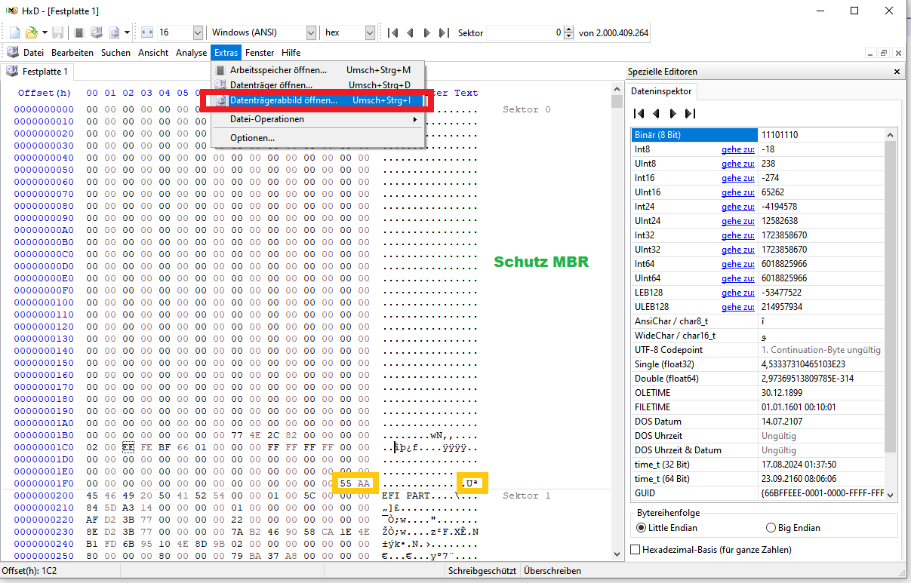The image size is (911, 583).
Task: Close the open Extras menu
Action: 226,53
